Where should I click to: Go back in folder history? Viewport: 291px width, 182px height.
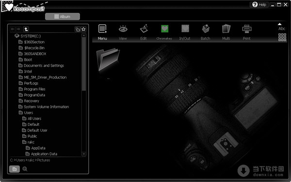13,29
